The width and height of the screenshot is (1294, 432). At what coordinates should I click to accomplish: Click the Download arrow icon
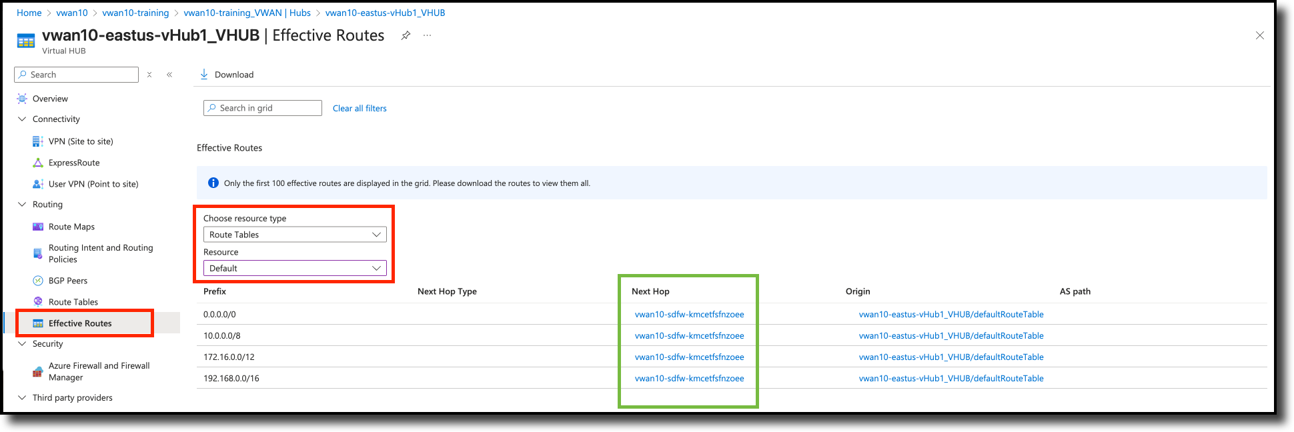pos(204,75)
